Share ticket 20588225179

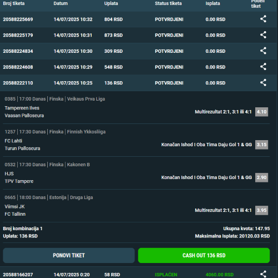pyautogui.click(x=263, y=35)
